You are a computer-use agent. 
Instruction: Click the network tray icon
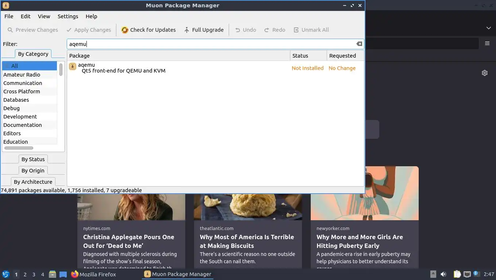(467, 274)
